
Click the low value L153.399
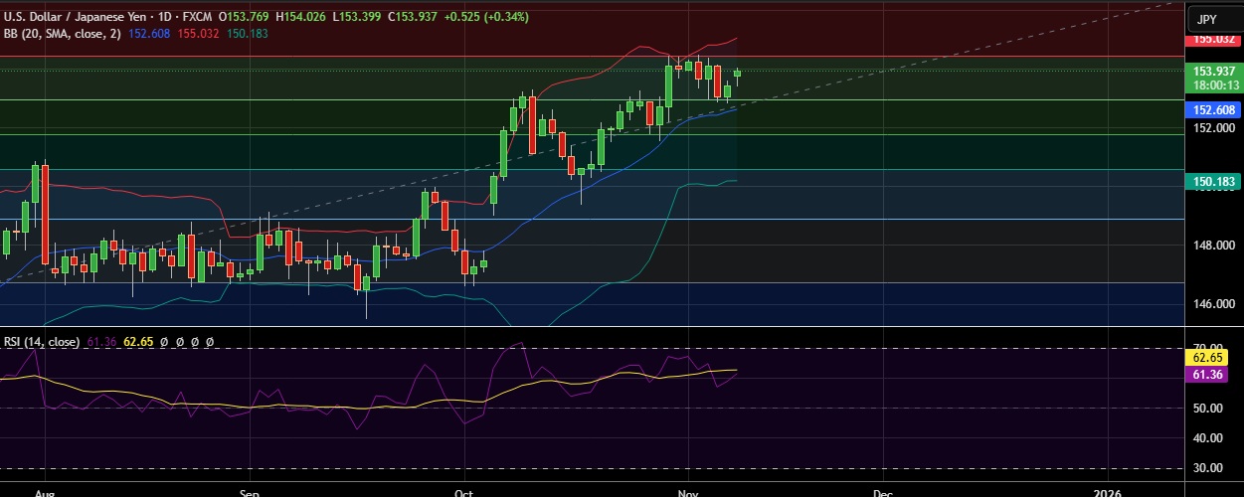point(358,17)
